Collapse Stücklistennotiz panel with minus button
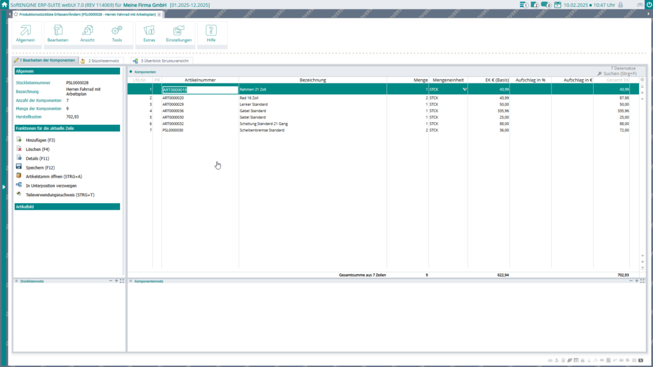 tap(110, 280)
